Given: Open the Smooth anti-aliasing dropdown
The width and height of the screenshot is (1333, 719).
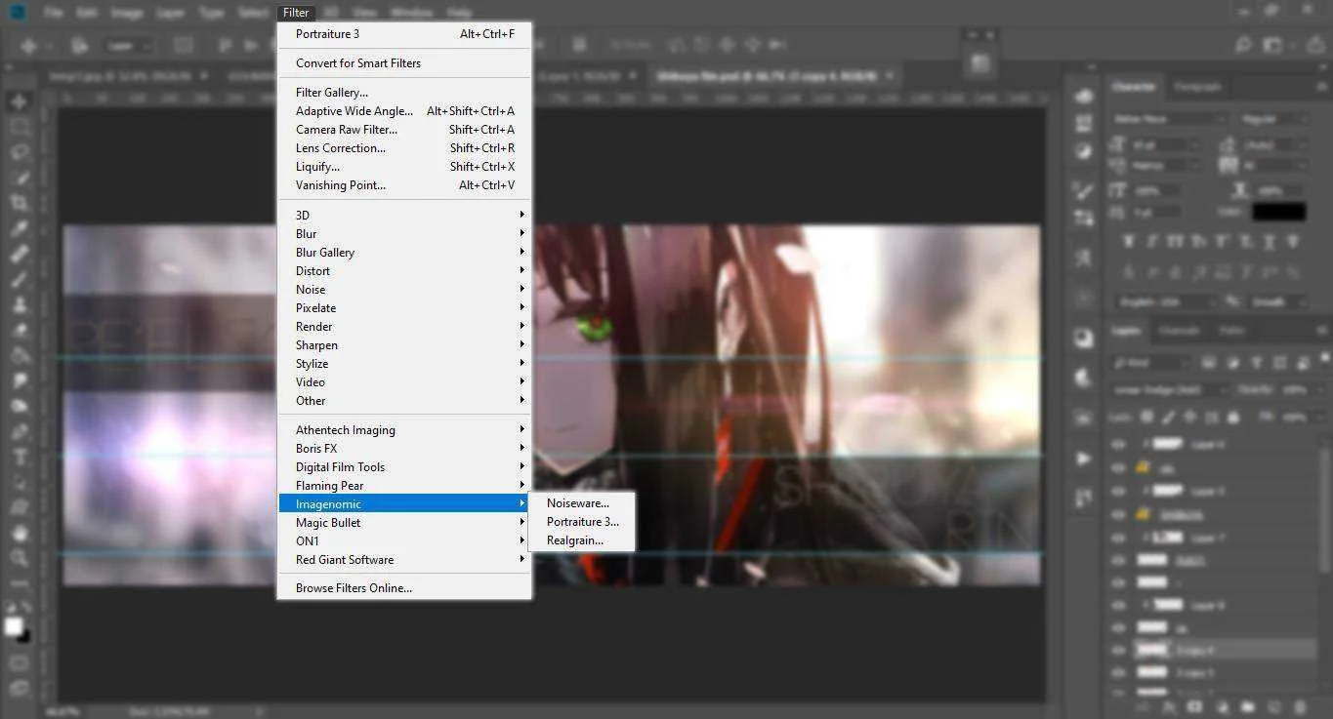Looking at the screenshot, I should (x=1276, y=302).
